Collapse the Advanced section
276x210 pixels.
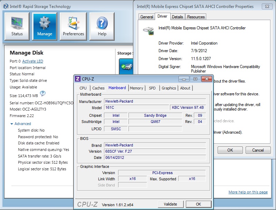(x=12, y=124)
